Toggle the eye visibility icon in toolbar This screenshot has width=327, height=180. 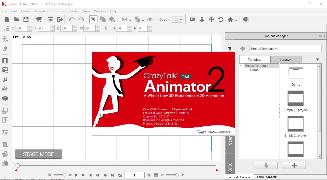(x=150, y=20)
